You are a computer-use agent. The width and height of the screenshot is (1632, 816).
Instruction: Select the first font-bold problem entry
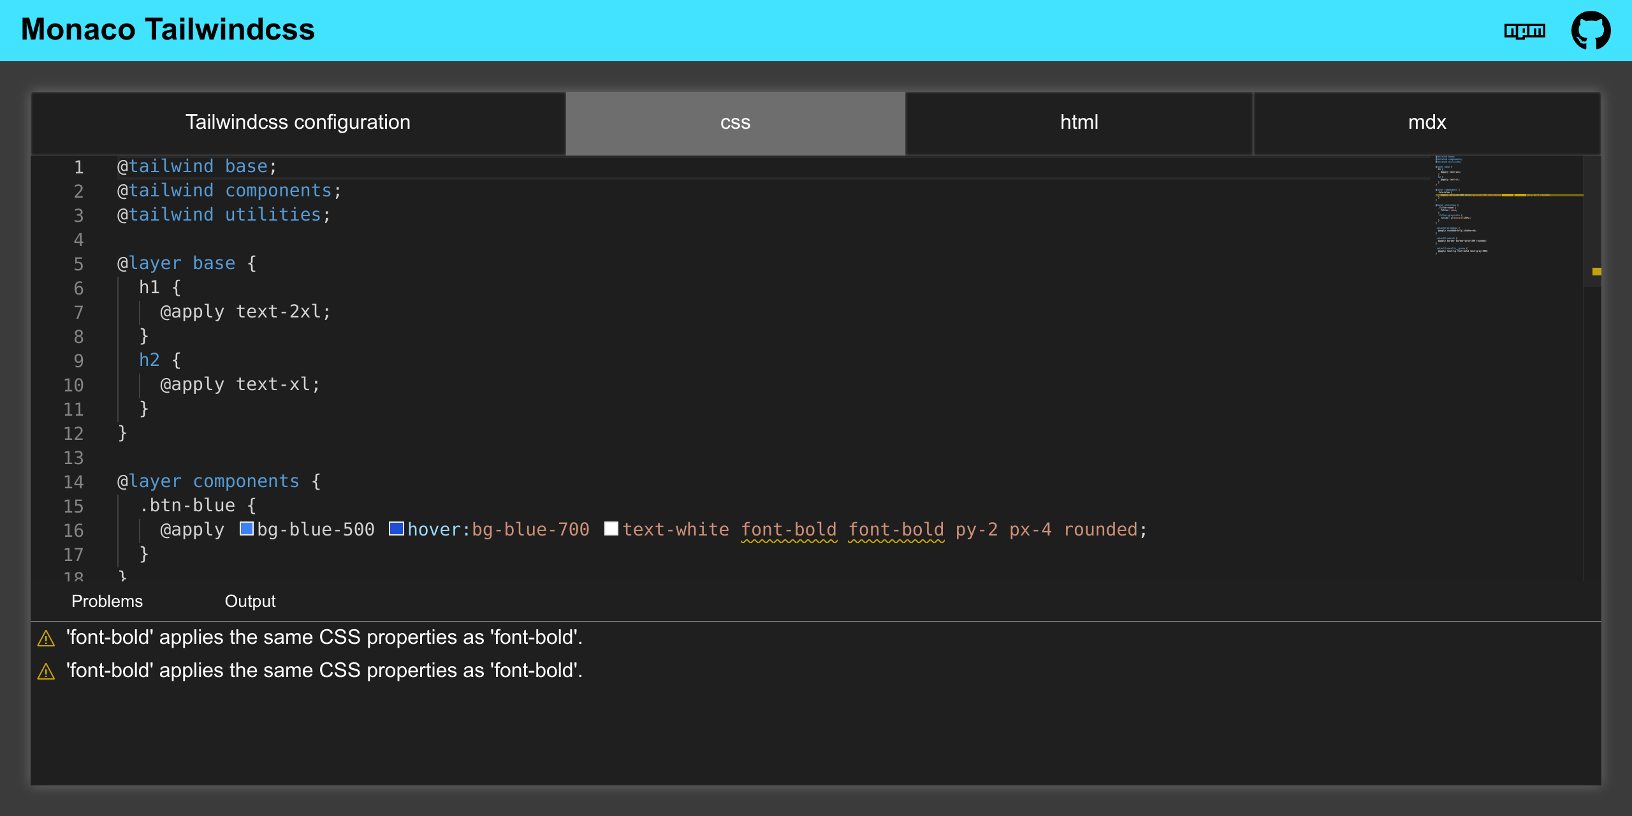click(816, 637)
